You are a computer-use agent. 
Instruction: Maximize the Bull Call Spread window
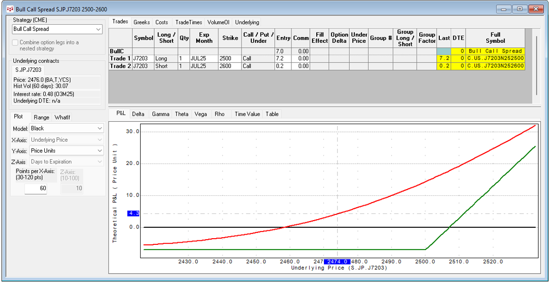coord(520,9)
